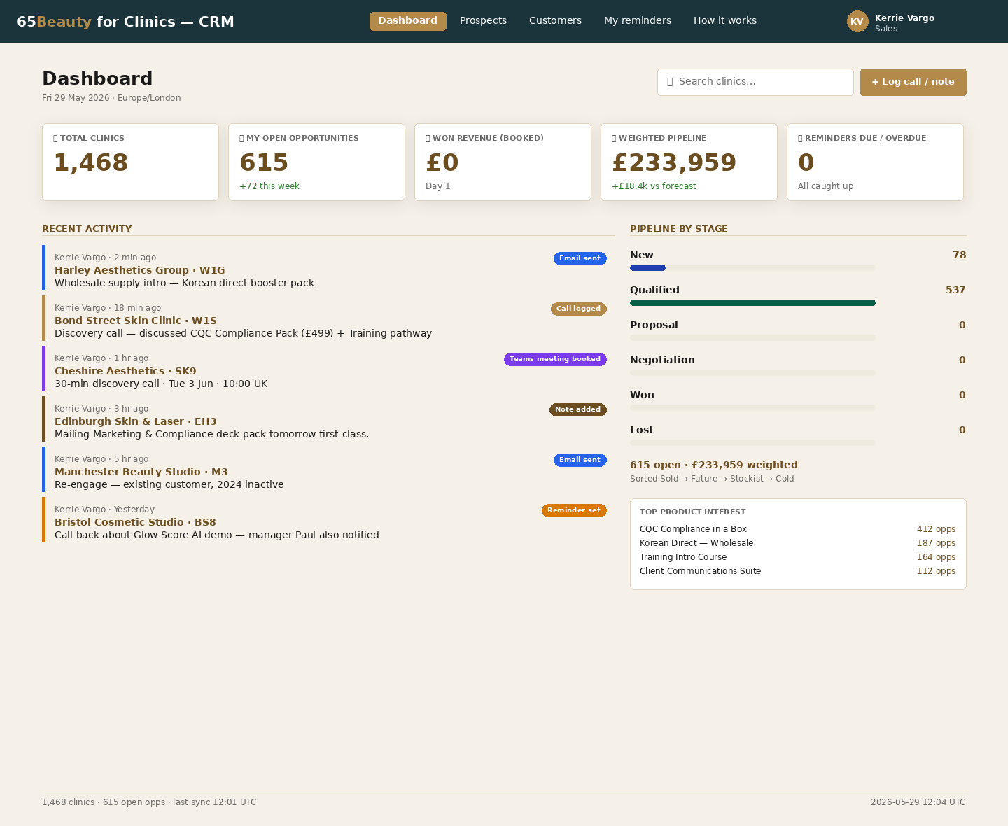Click the icon beside REMINDERS DUE / OVERDUE
This screenshot has height=826, width=1008.
click(800, 139)
